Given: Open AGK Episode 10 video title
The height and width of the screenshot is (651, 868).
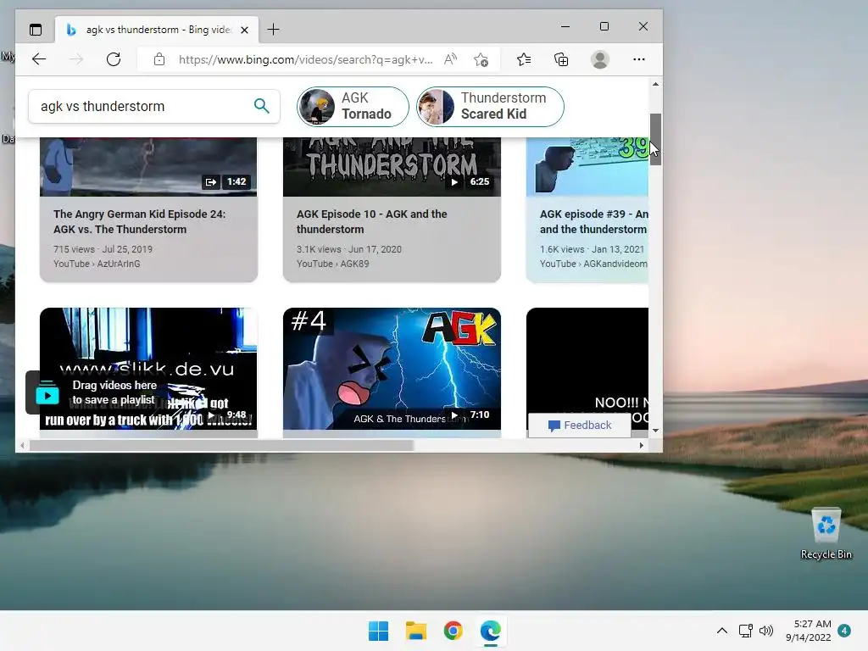Looking at the screenshot, I should point(371,221).
